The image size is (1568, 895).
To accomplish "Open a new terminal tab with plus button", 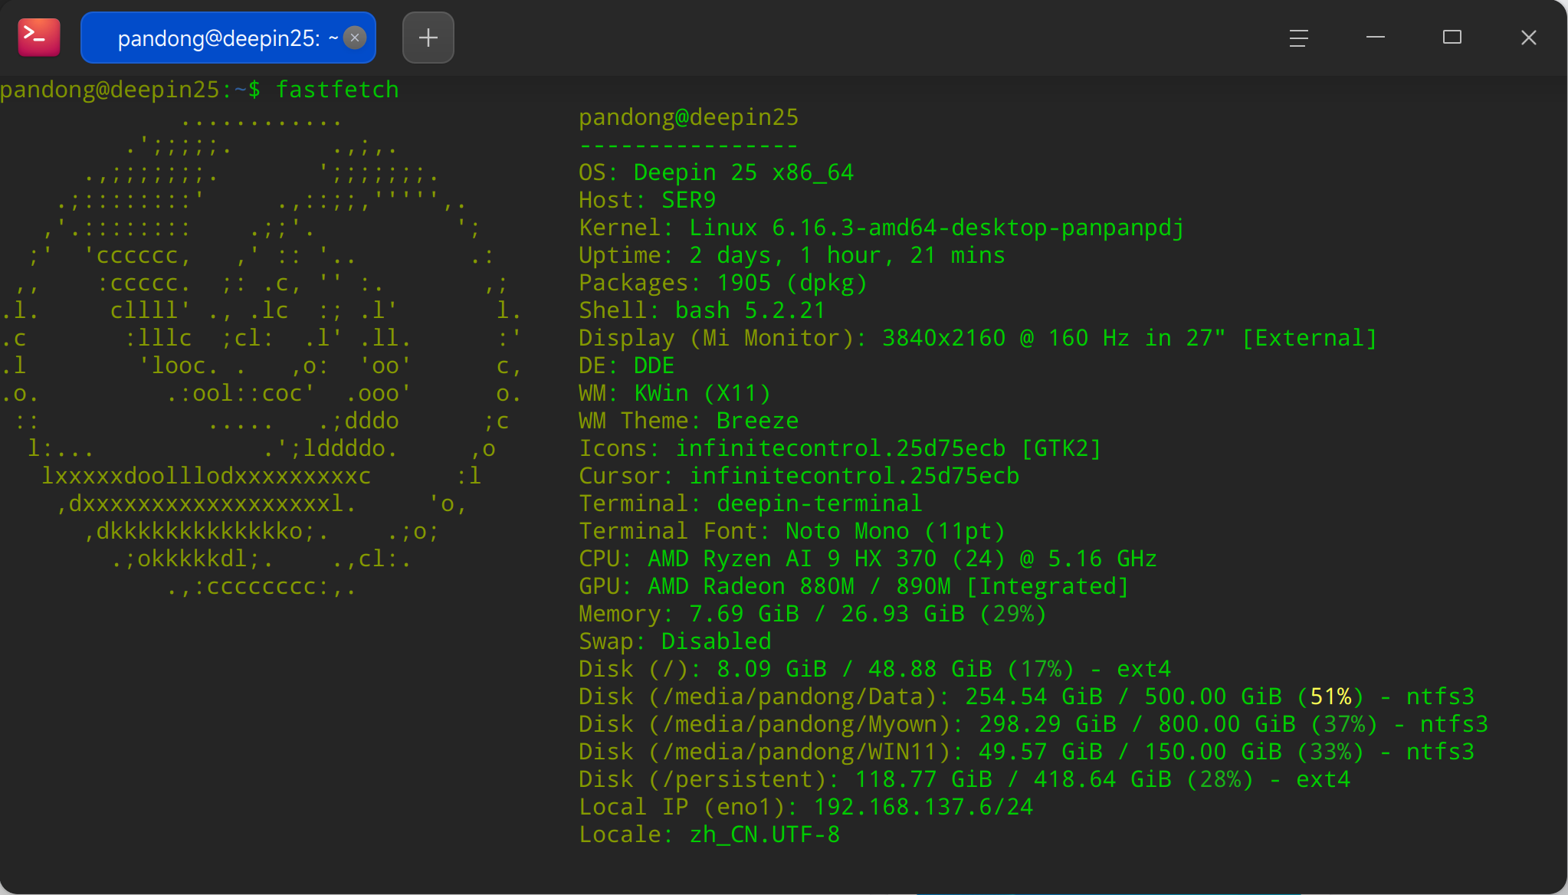I will click(x=428, y=38).
